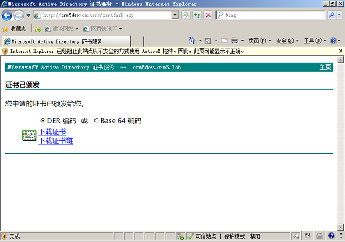
Task: Click the green checkmark trusted zone icon
Action: 191,237
